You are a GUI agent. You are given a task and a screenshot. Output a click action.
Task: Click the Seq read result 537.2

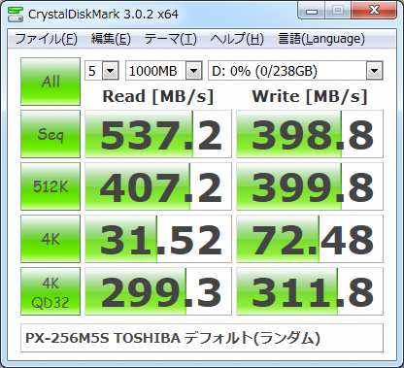click(158, 134)
